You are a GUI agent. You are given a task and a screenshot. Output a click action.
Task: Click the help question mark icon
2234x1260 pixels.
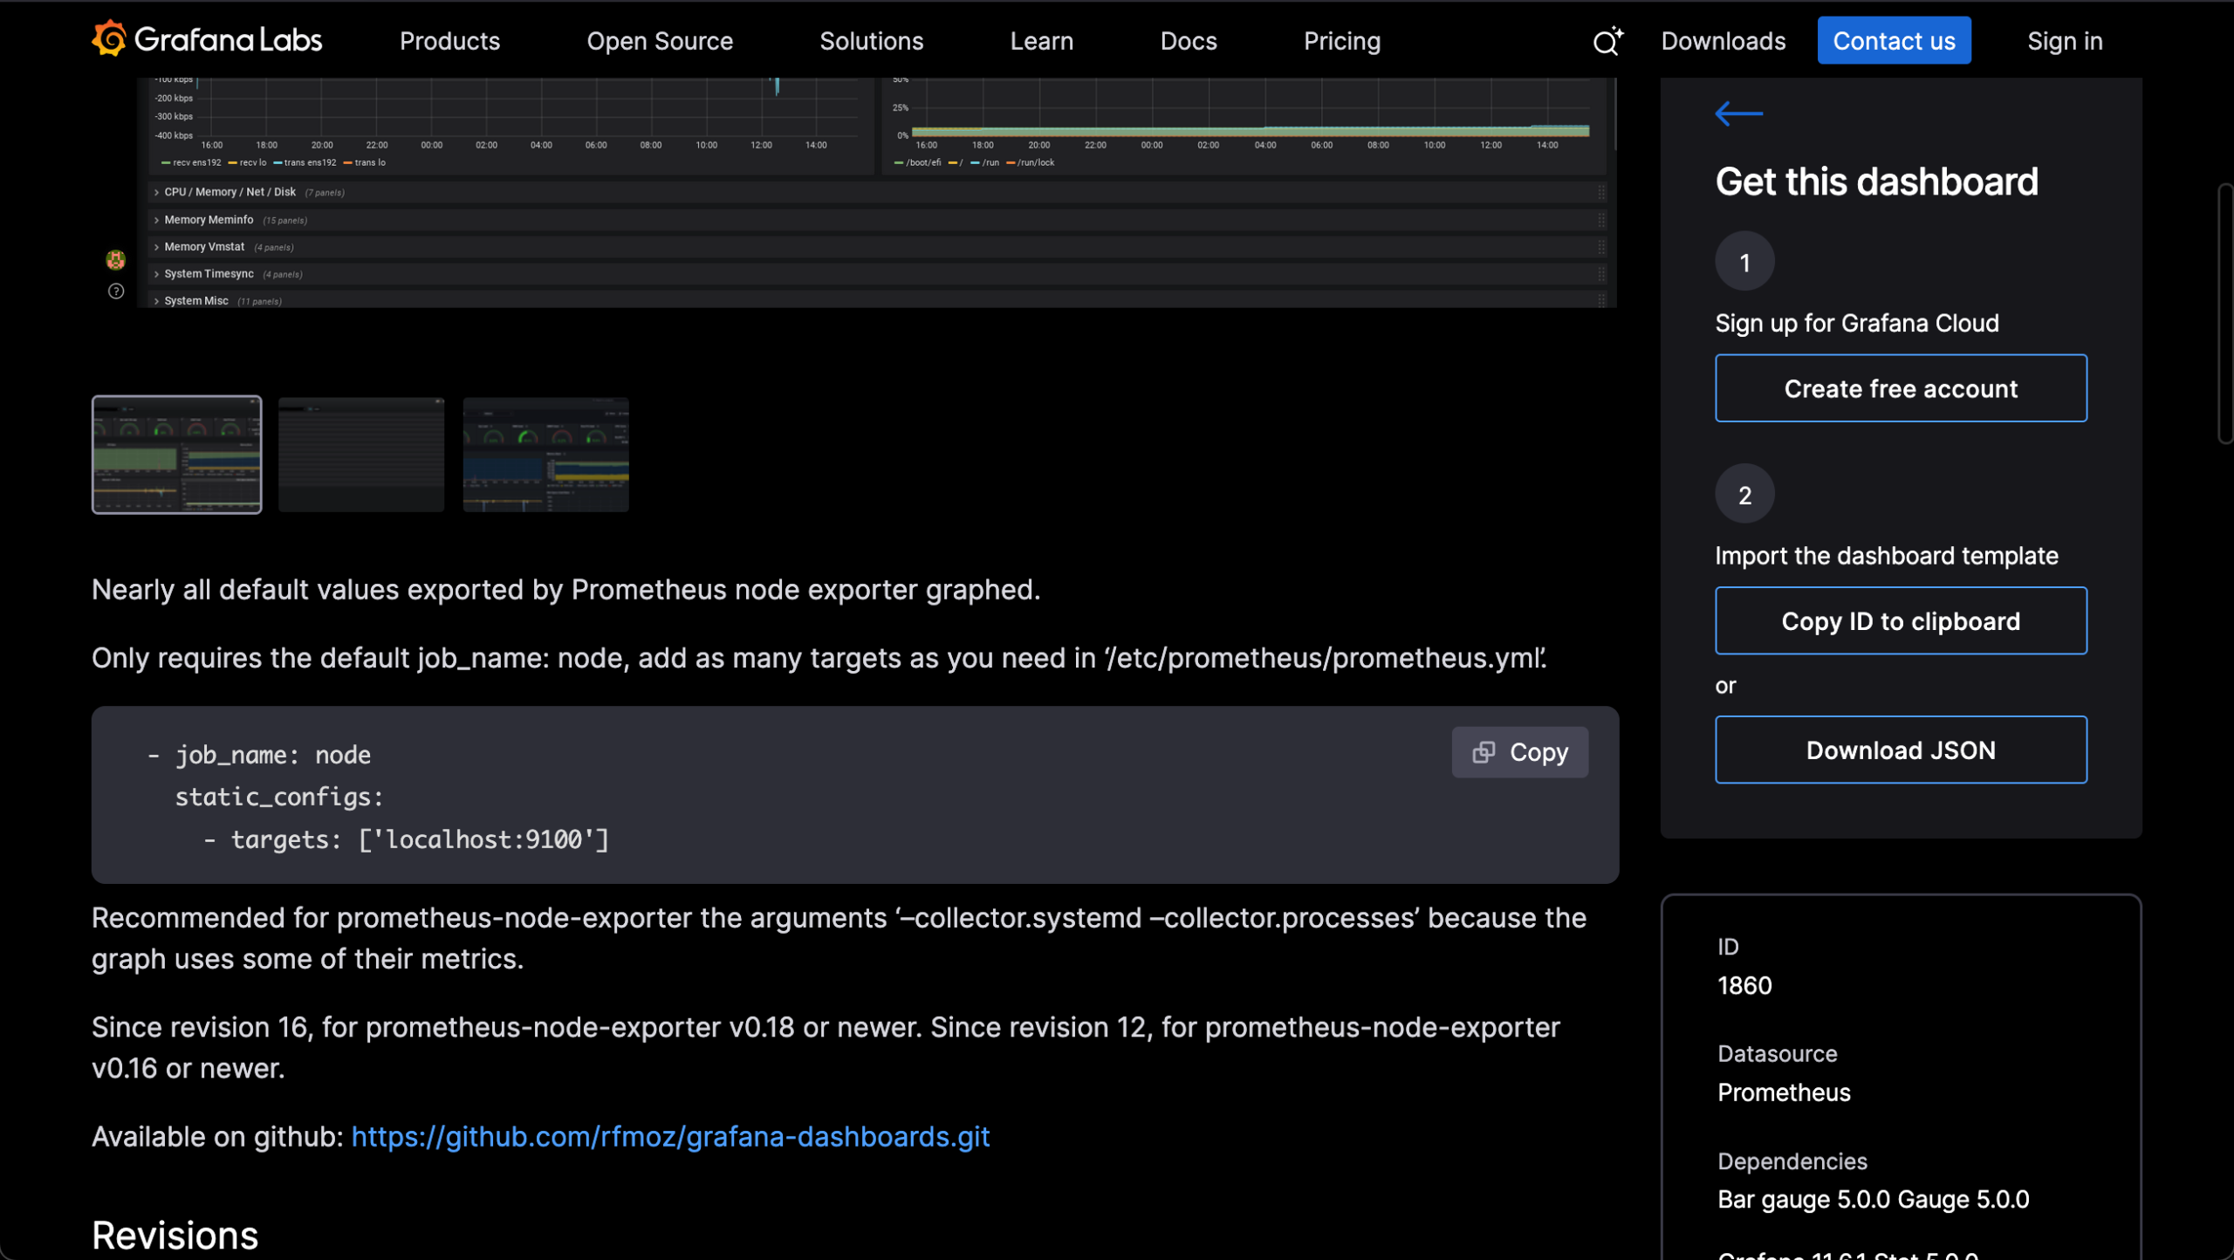(116, 291)
